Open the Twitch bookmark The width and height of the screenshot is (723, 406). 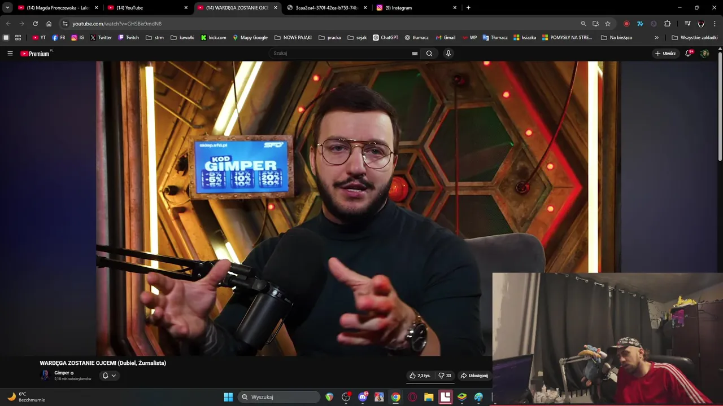point(128,38)
